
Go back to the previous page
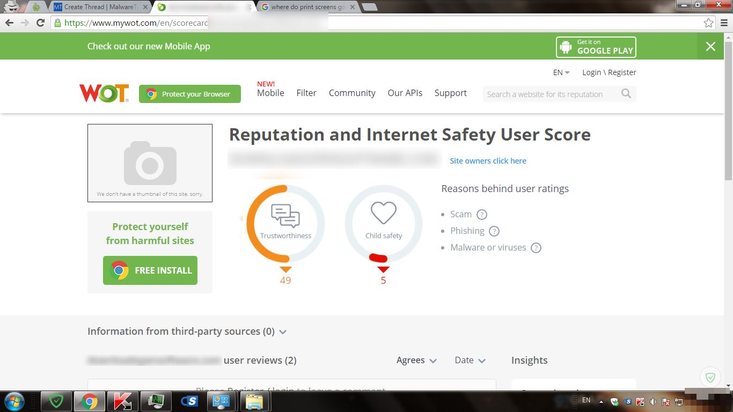[9, 23]
